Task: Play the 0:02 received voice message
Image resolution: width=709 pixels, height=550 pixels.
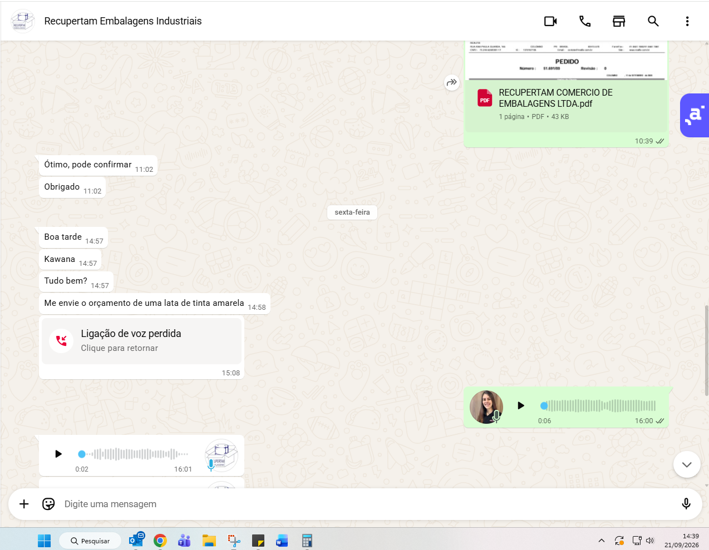Action: tap(58, 454)
